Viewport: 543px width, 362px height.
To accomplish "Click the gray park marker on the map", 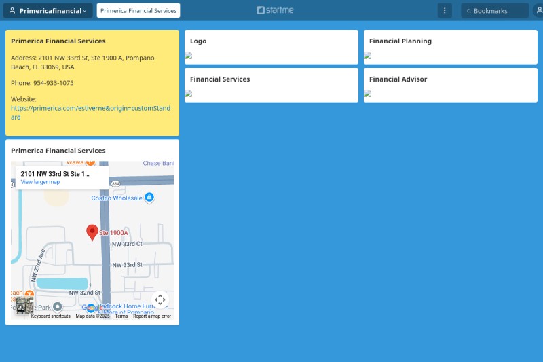I will tap(58, 307).
